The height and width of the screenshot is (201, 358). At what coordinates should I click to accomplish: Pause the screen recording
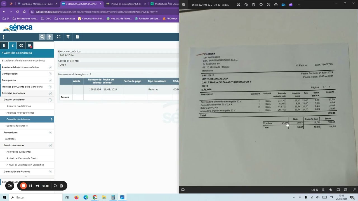tap(30, 186)
